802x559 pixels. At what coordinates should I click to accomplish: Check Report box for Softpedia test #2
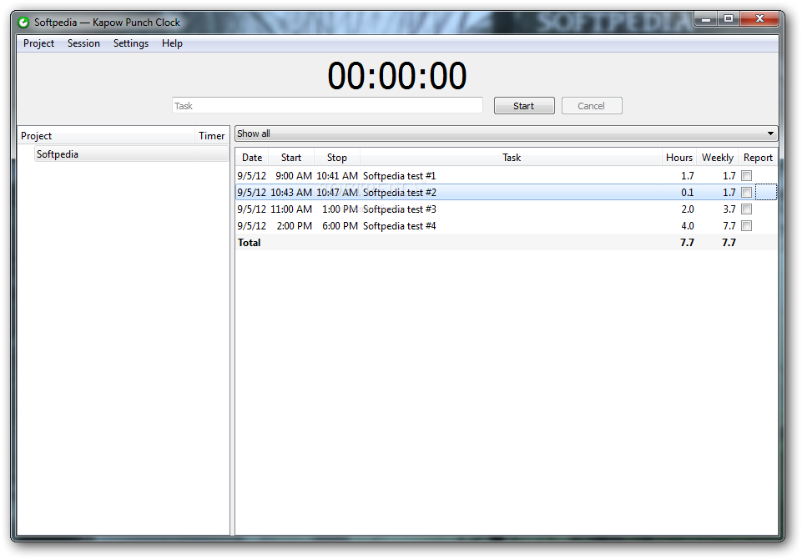click(746, 193)
